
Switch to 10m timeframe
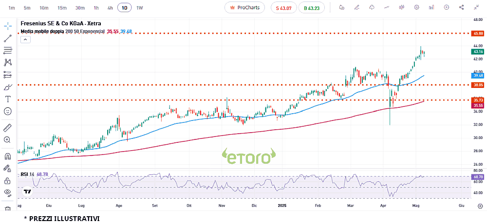coord(44,8)
